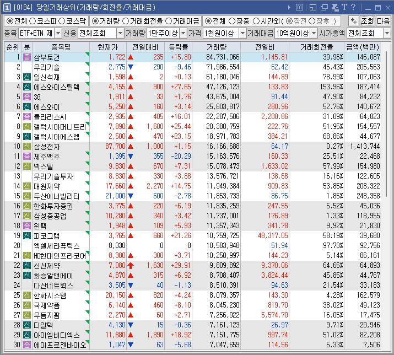Click stock name 에스와이
The height and width of the screenshot is (355, 394).
(x=47, y=107)
